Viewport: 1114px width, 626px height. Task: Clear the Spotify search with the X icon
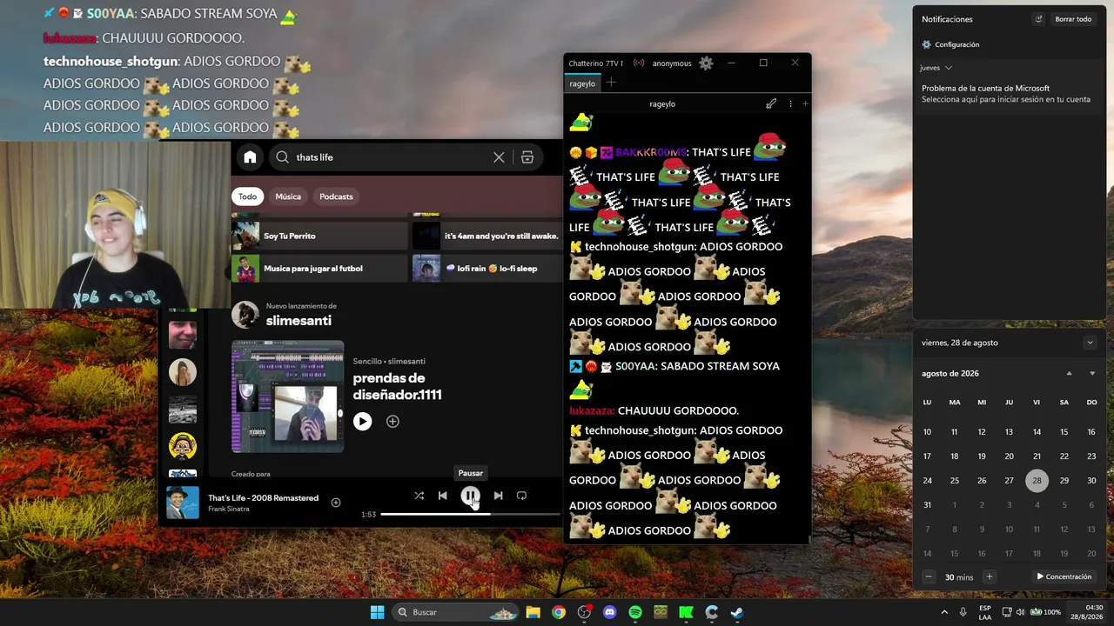click(x=499, y=157)
